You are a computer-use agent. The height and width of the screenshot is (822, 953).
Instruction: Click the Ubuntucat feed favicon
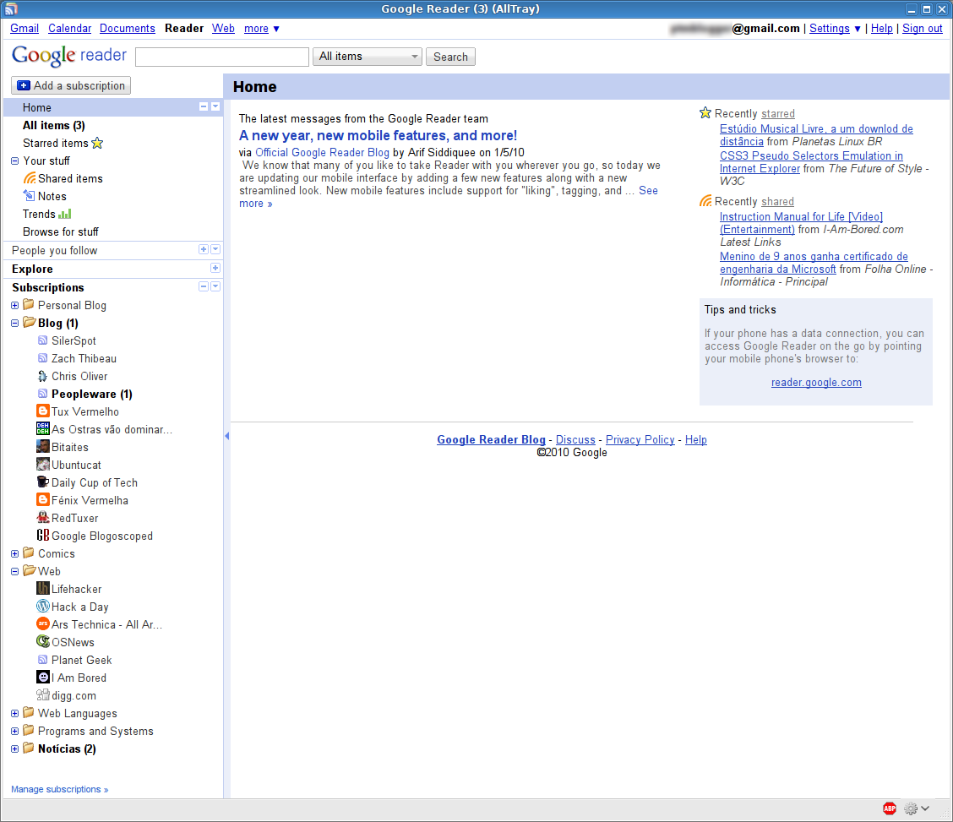pyautogui.click(x=42, y=465)
